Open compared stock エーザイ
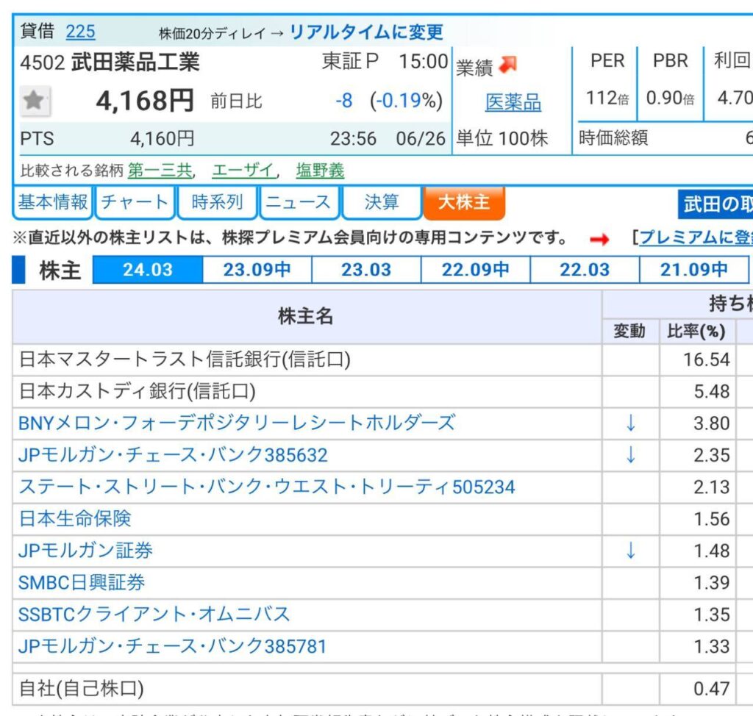This screenshot has width=753, height=716. 243,171
